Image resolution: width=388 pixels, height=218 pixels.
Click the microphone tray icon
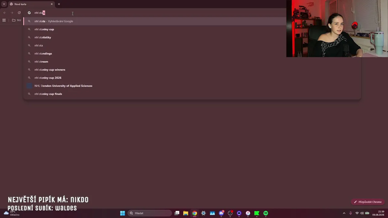[x=351, y=213]
